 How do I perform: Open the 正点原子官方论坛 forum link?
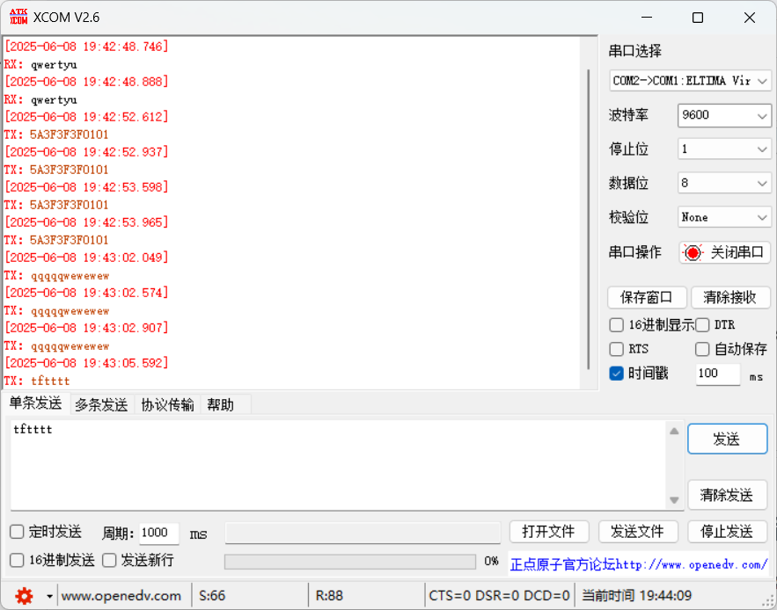pos(638,564)
